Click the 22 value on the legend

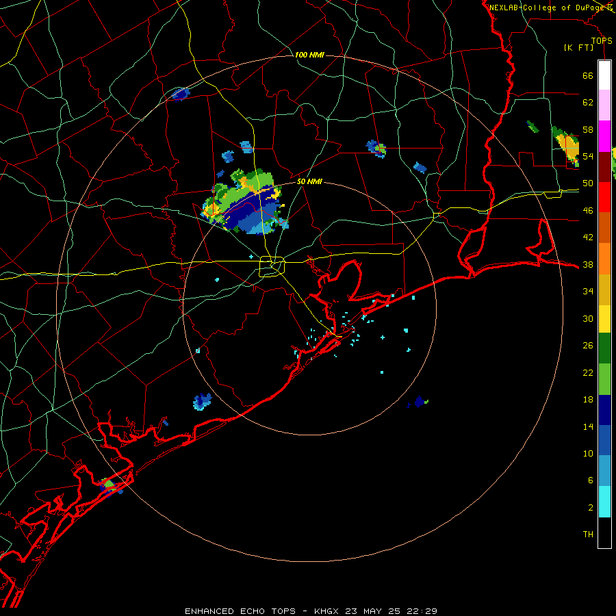[588, 372]
